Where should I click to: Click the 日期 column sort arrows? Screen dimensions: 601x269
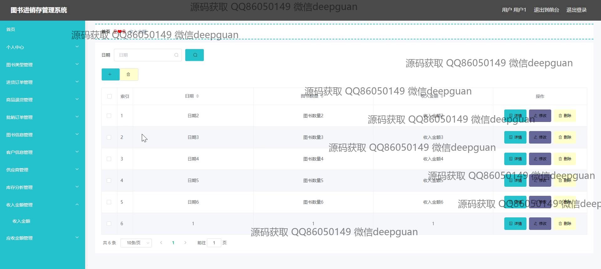tap(197, 96)
